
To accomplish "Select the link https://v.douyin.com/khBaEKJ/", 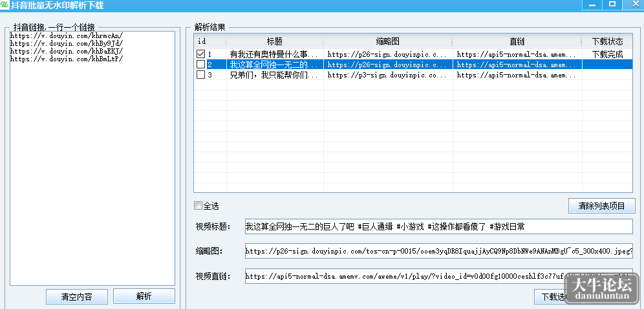I will pyautogui.click(x=66, y=51).
